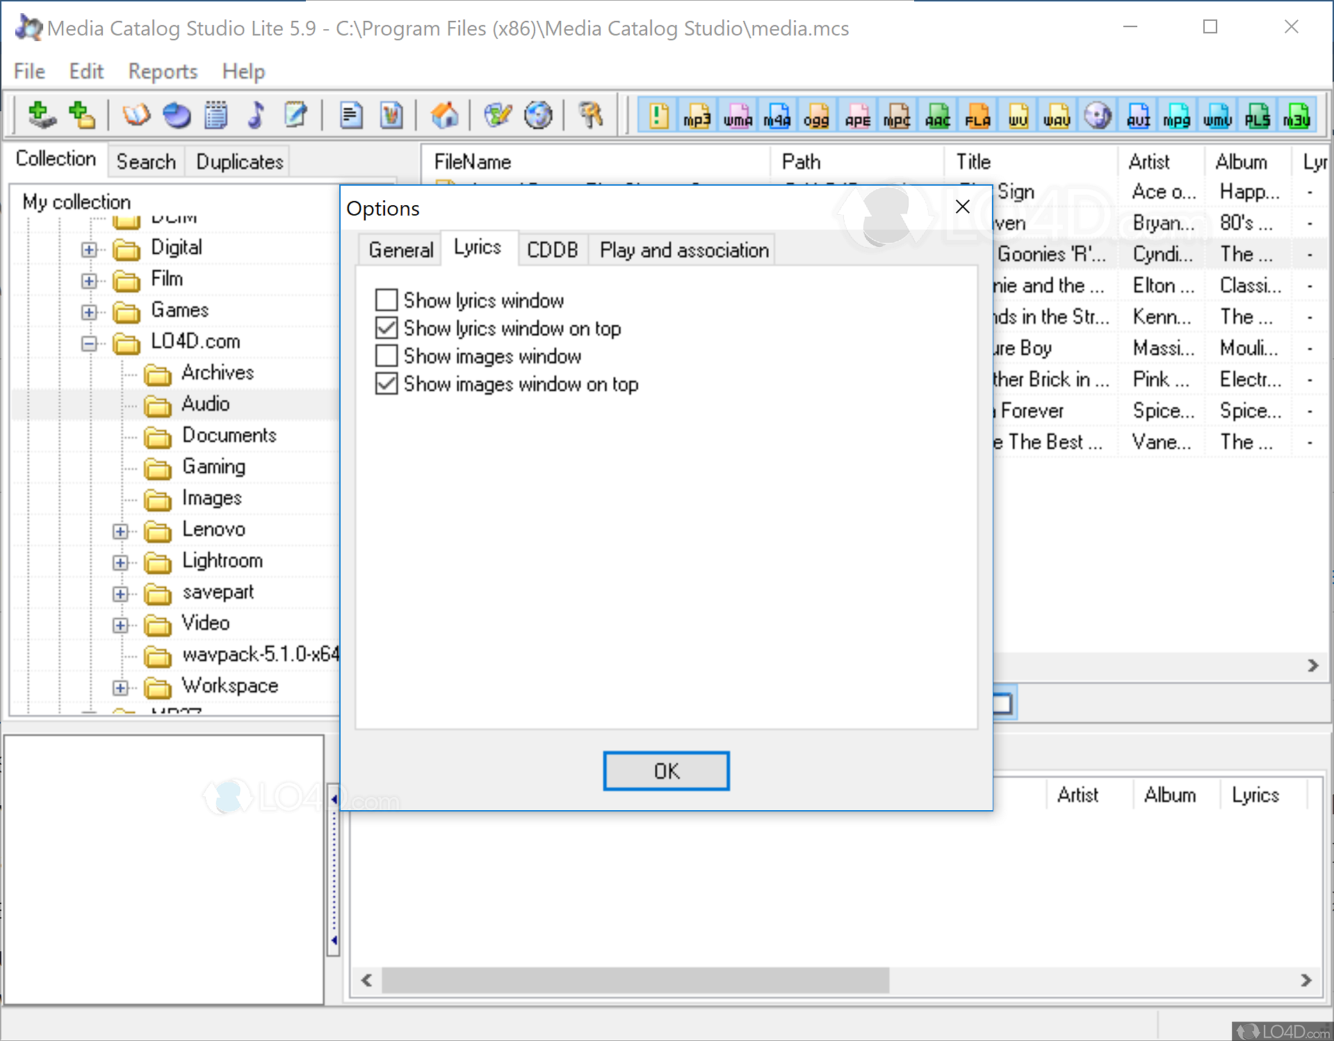Click the pie chart statistics icon
This screenshot has height=1041, width=1334.
[x=176, y=115]
